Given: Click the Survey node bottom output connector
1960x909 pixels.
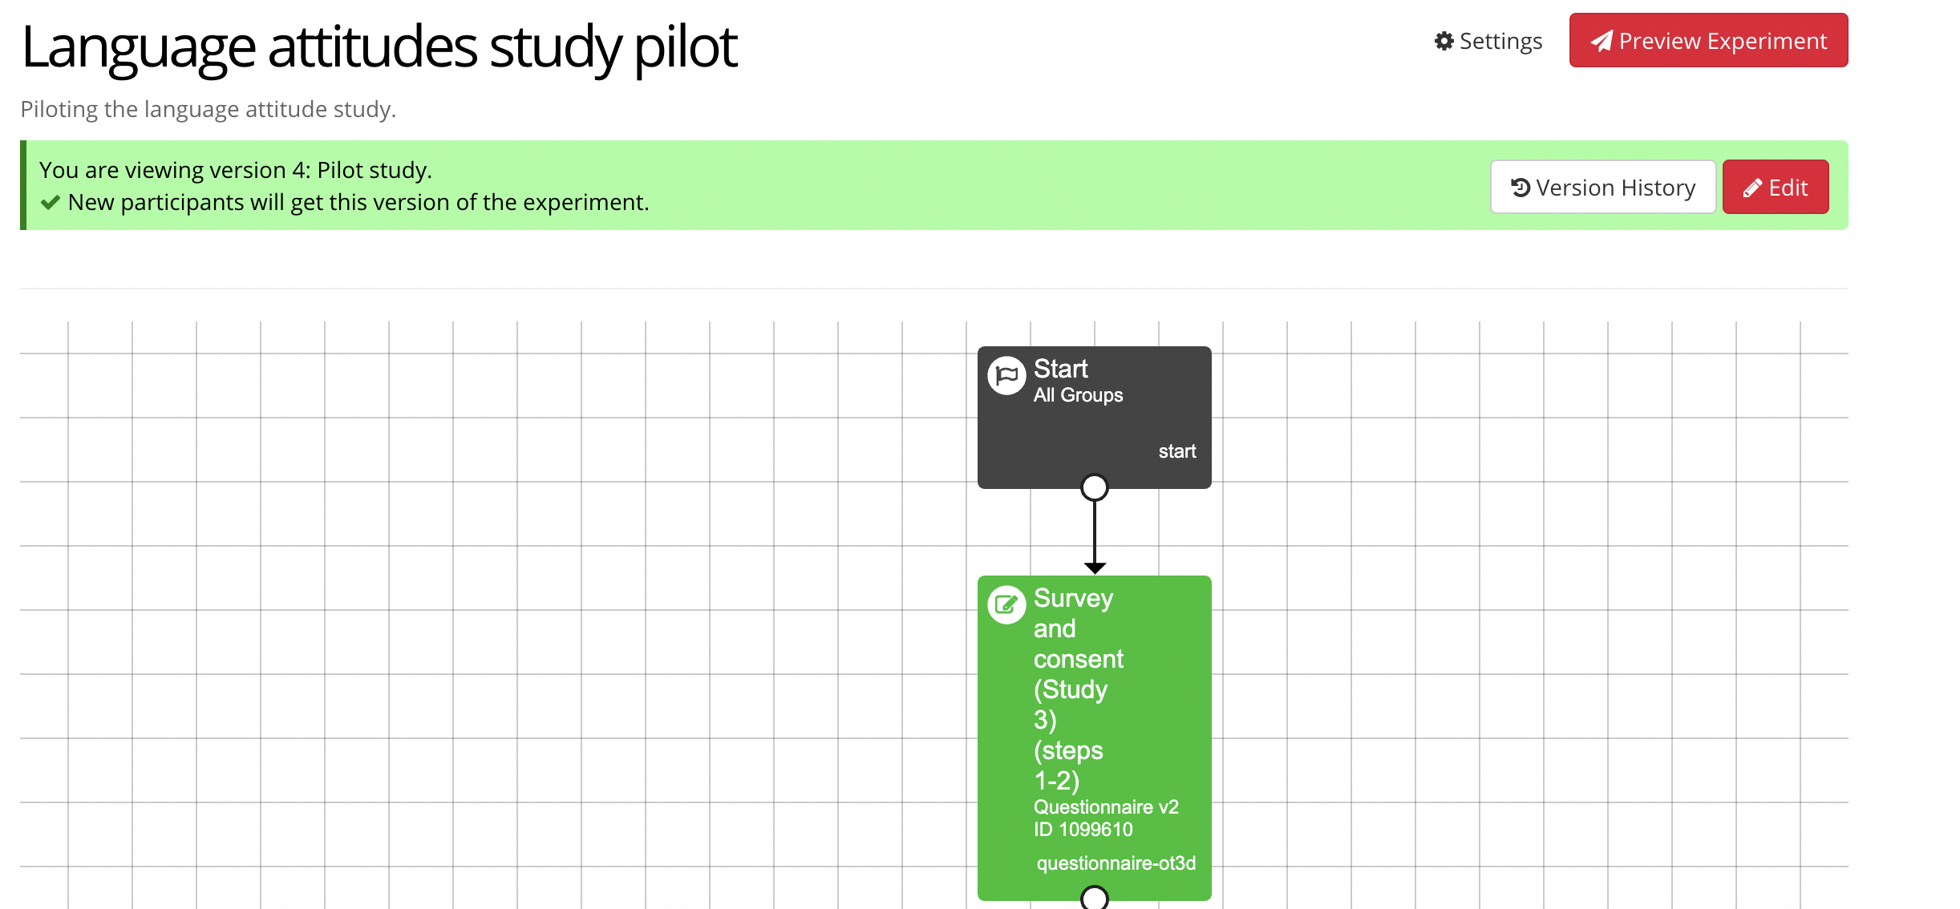Looking at the screenshot, I should coord(1094,898).
